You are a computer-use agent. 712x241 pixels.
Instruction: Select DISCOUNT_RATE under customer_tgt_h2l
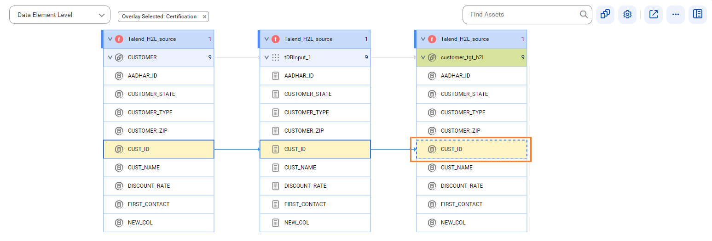[x=472, y=186]
